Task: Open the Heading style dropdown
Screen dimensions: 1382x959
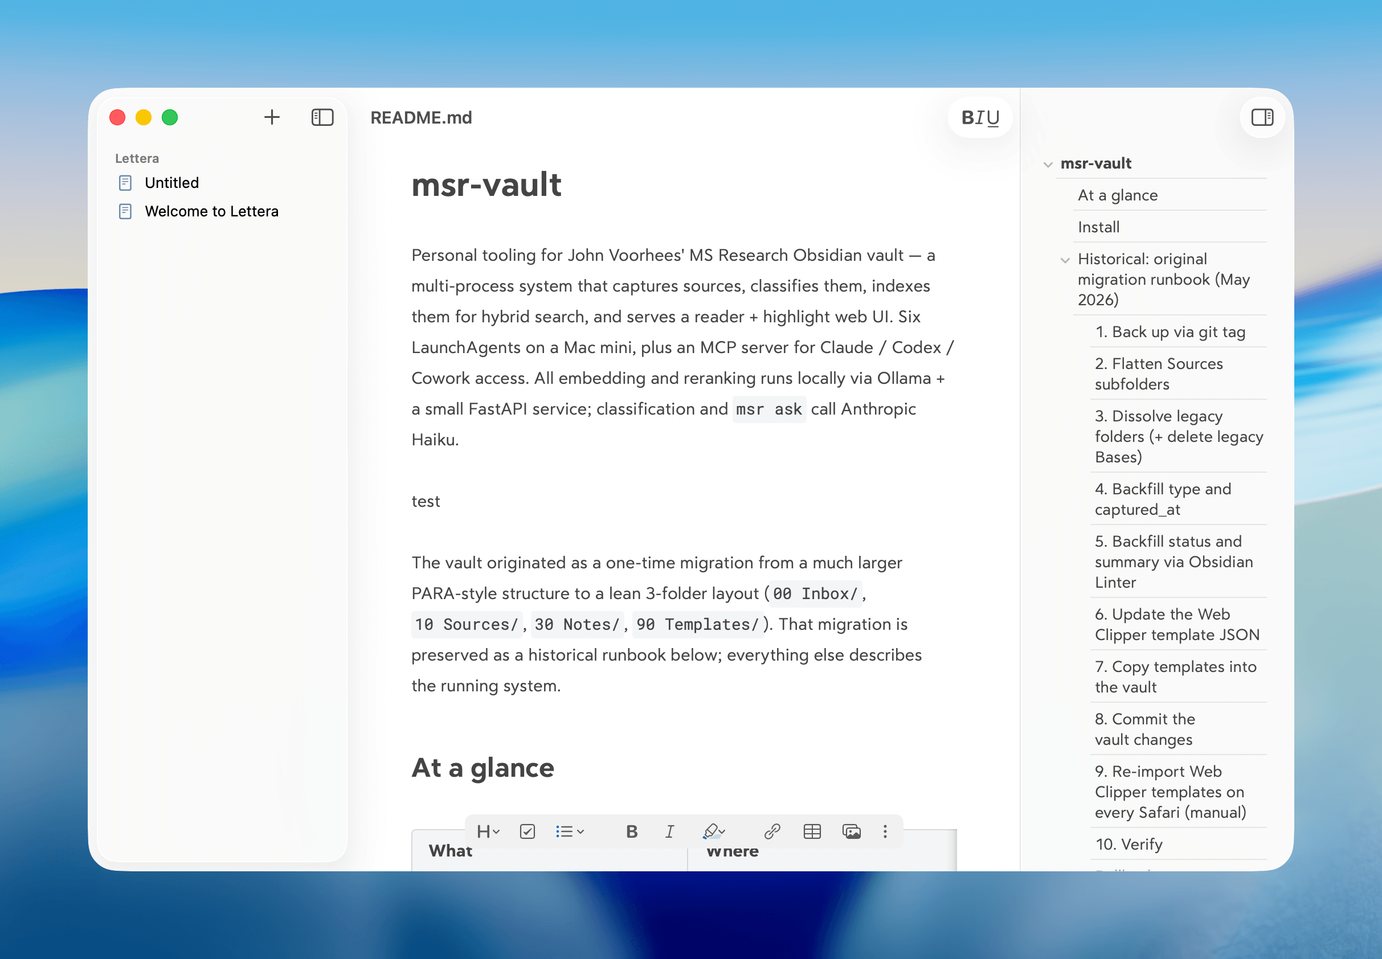Action: pos(488,831)
